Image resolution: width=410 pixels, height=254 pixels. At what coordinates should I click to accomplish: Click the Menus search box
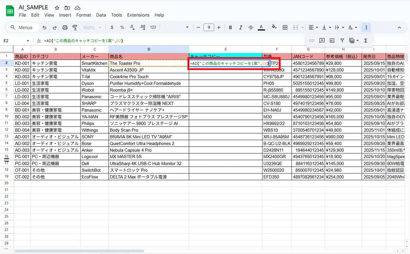point(22,28)
